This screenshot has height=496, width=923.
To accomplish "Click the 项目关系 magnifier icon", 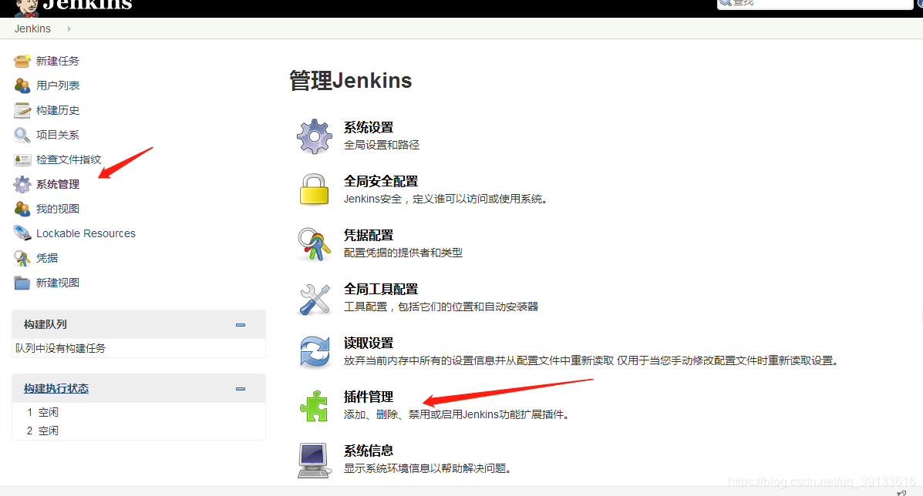I will click(22, 135).
